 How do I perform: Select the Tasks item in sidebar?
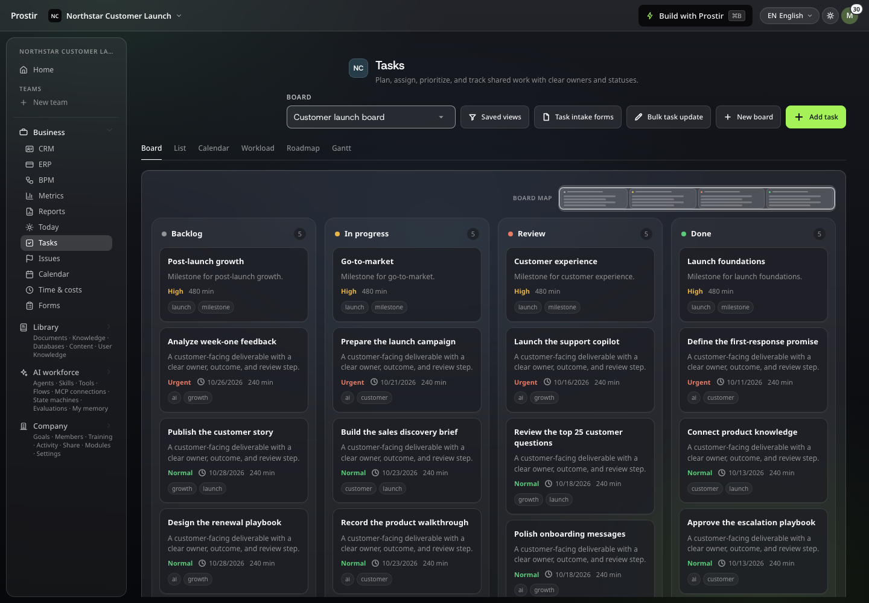click(x=66, y=243)
